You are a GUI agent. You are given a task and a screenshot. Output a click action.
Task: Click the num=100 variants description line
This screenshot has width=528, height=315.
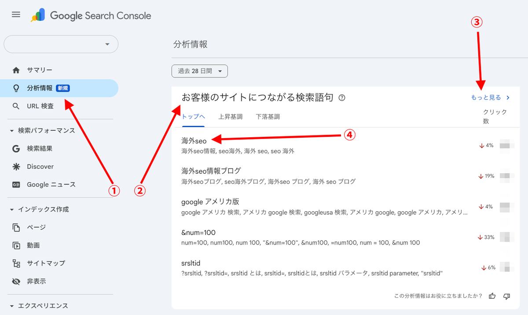301,242
